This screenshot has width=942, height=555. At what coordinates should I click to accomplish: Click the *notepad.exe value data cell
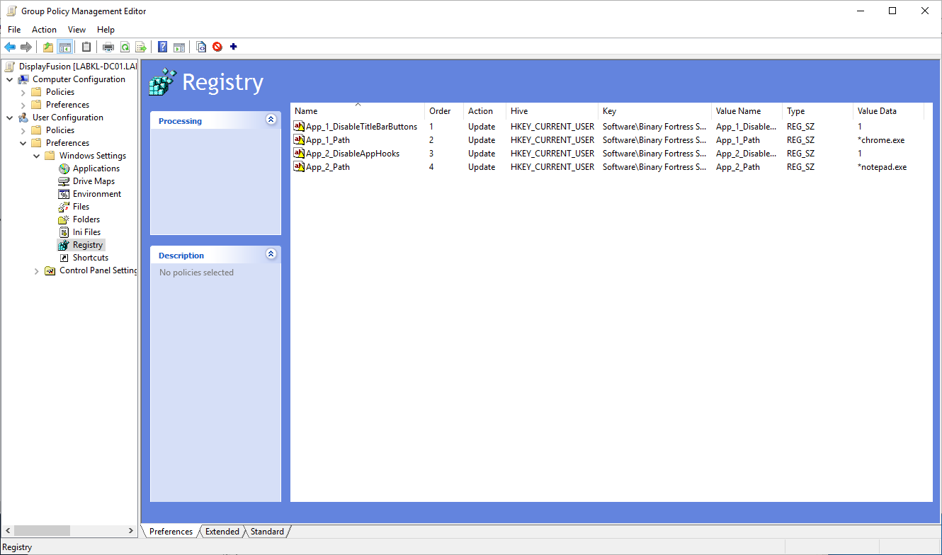883,167
